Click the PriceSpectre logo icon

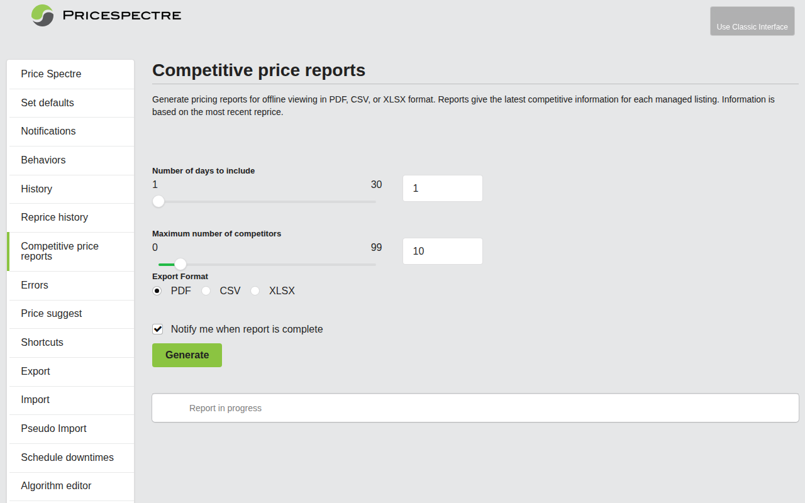(x=42, y=15)
